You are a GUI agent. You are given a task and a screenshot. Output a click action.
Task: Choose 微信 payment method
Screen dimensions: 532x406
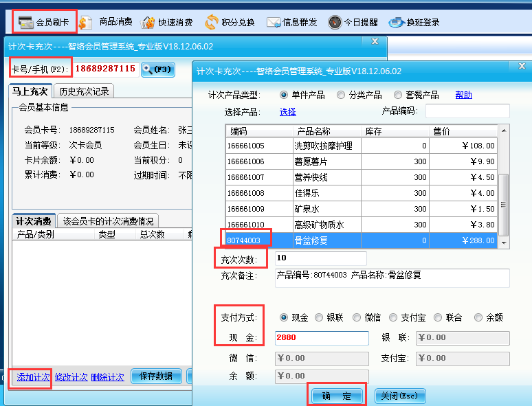[357, 317]
